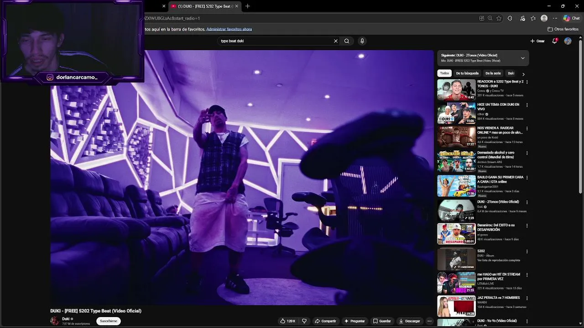The width and height of the screenshot is (584, 328).
Task: Open the split-screen apps icon in address bar
Action: [x=482, y=18]
